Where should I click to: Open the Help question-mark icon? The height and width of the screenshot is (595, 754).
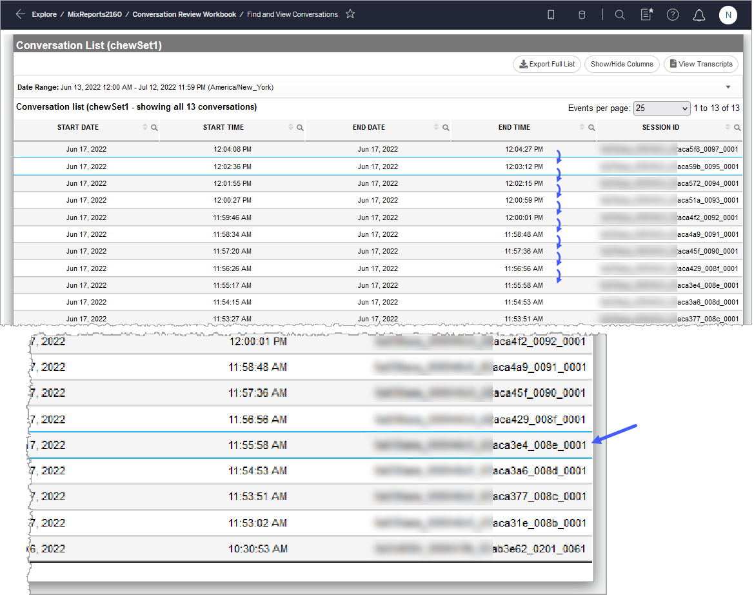(673, 15)
